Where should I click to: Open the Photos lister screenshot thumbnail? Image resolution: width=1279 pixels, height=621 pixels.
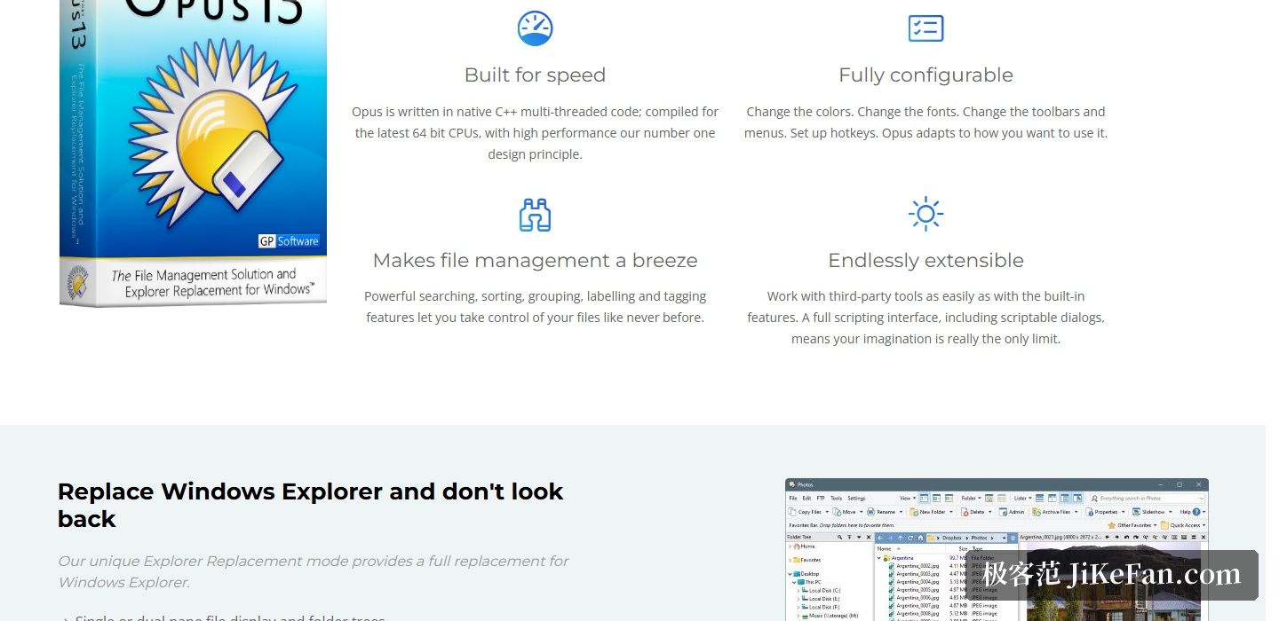coord(997,549)
